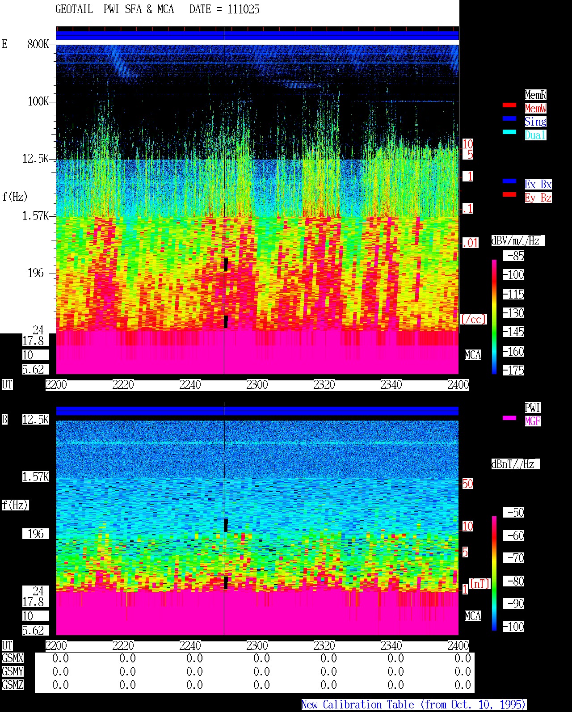Click the cyan Dual legend swatch
Viewport: 572px width, 712px height.
click(x=509, y=132)
